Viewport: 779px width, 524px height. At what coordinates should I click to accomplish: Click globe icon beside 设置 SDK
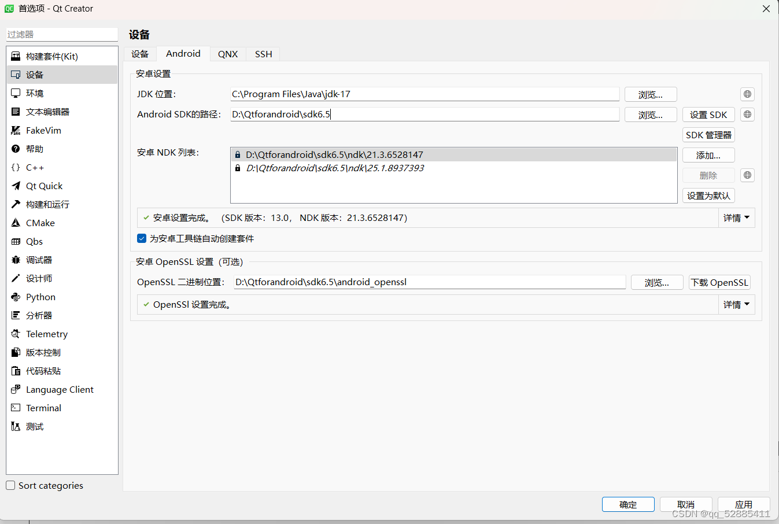tap(747, 115)
